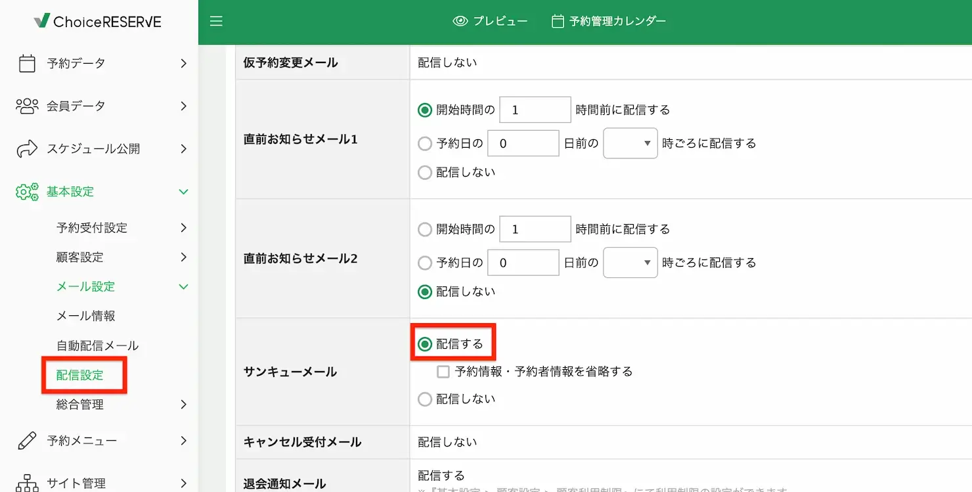Screen dimensions: 972x492
Task: Open the hour dropdown for 直前お知らせメール1
Action: (630, 143)
